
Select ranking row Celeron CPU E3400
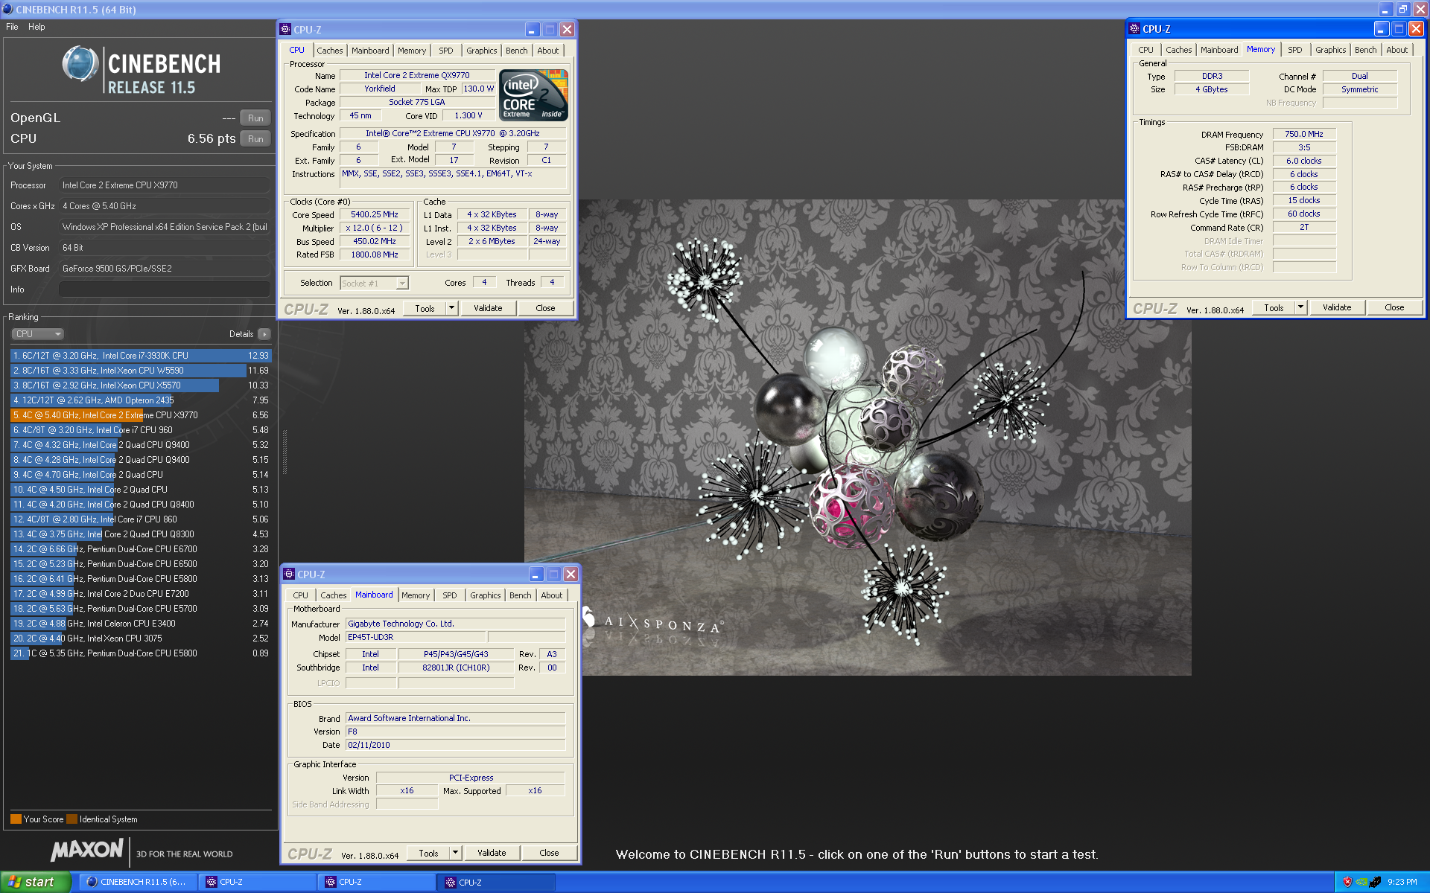tap(141, 624)
